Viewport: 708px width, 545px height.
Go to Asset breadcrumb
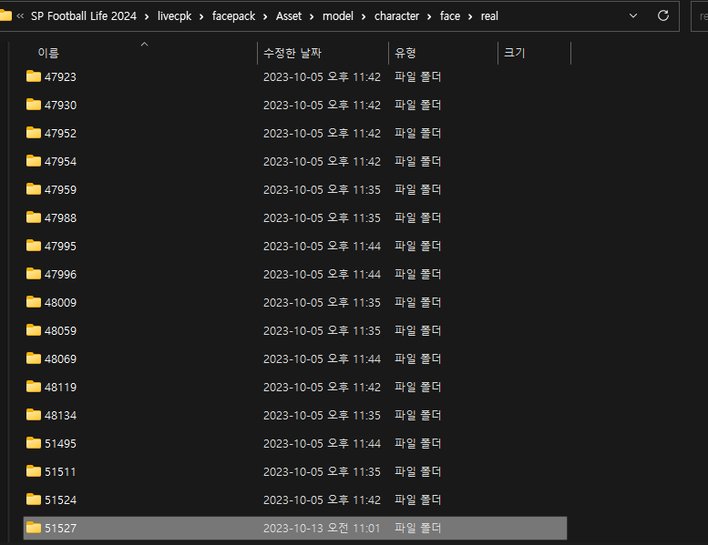(289, 16)
